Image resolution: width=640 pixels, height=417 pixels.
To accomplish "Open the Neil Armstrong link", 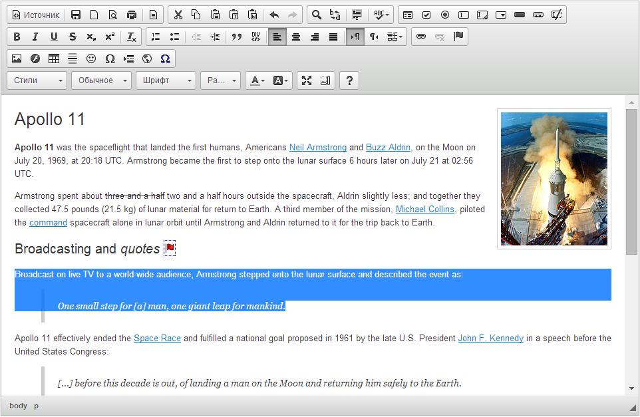I will (x=317, y=148).
